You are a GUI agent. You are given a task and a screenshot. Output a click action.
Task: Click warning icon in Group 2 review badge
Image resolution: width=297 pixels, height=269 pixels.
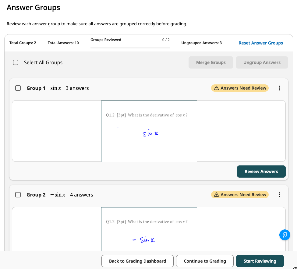tap(216, 195)
